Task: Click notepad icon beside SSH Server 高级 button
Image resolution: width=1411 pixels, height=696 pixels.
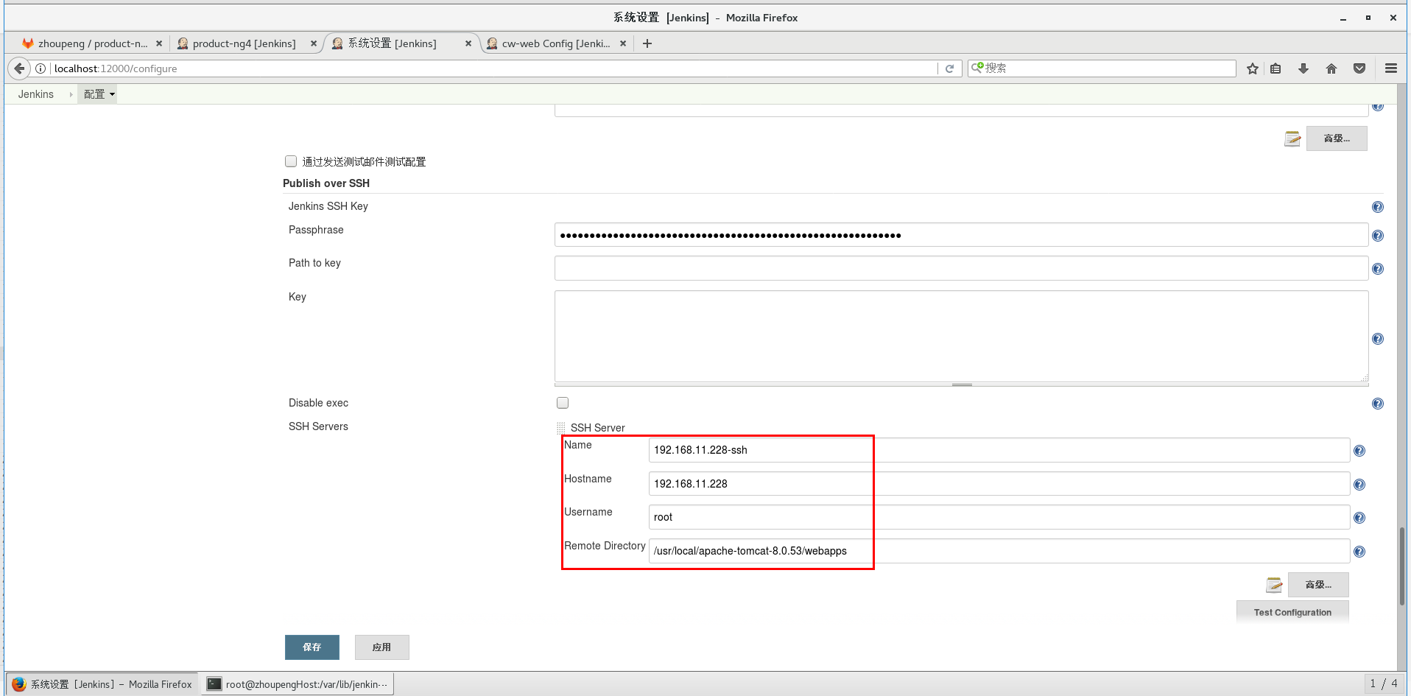Action: (x=1274, y=585)
